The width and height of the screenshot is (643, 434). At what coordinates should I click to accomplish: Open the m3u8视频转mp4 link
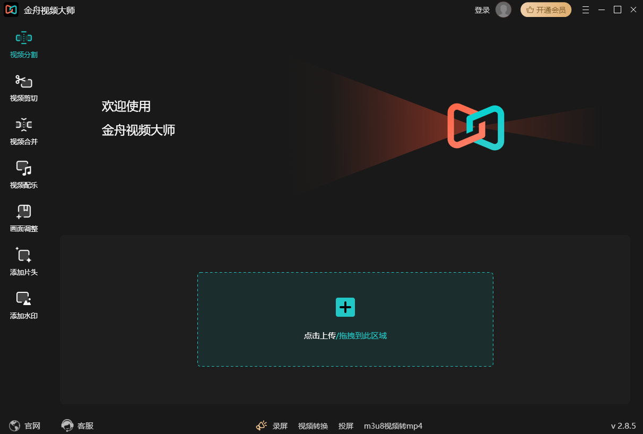click(393, 426)
